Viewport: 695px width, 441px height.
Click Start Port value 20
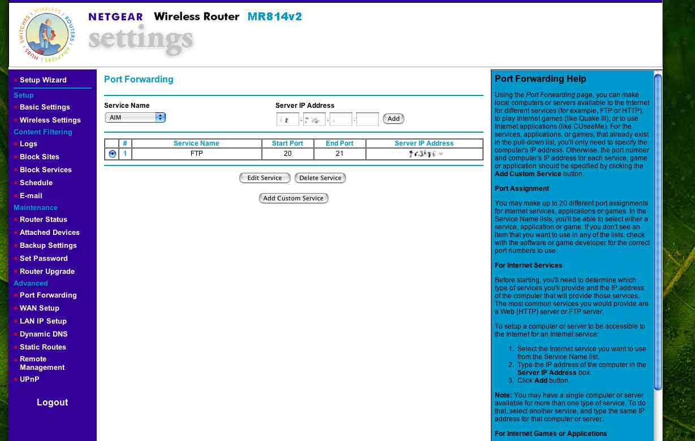coord(288,154)
